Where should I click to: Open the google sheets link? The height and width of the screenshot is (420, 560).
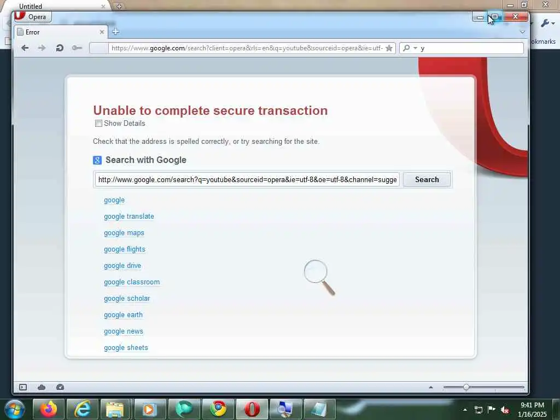[x=126, y=348]
